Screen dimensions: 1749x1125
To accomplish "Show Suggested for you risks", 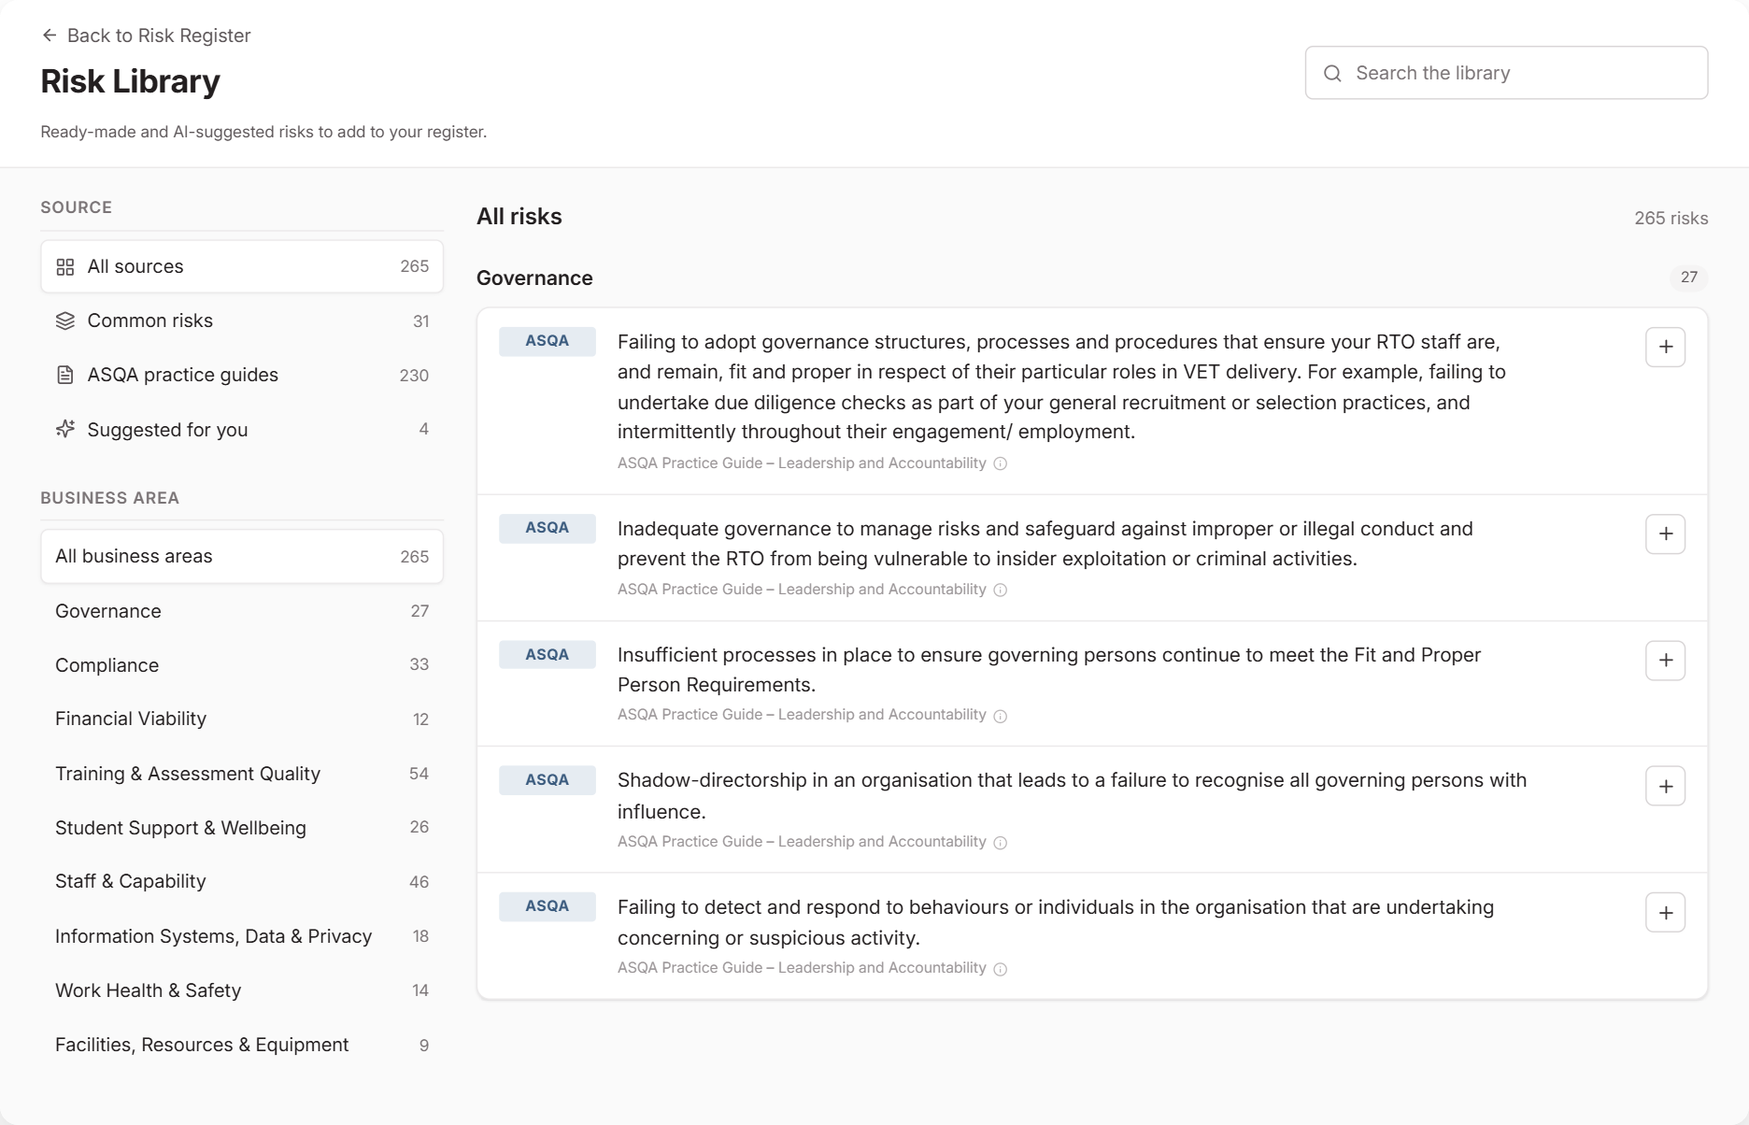I will (x=242, y=429).
